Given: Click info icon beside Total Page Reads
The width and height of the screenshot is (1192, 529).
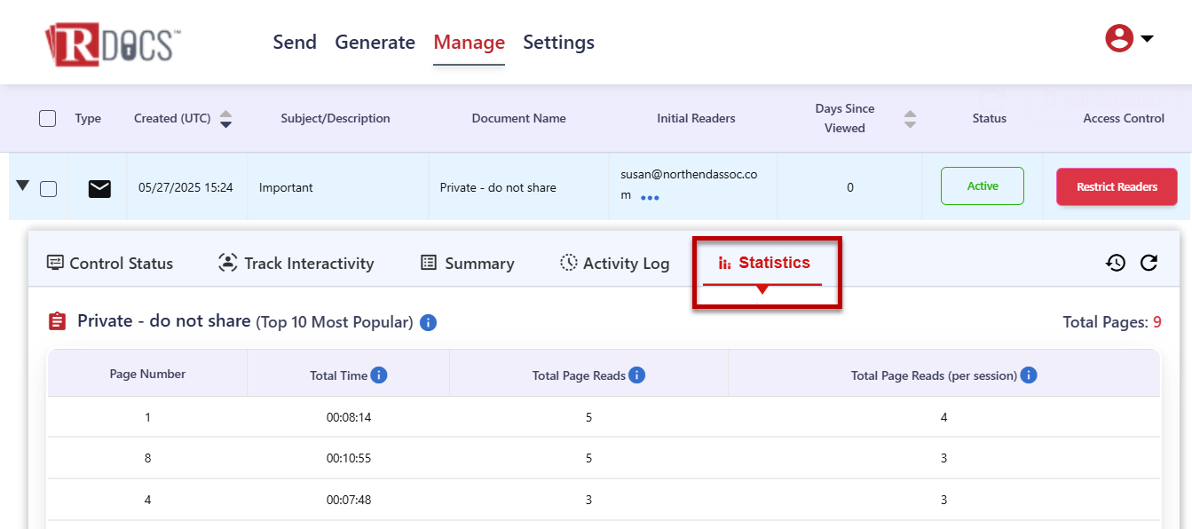Looking at the screenshot, I should (x=636, y=375).
